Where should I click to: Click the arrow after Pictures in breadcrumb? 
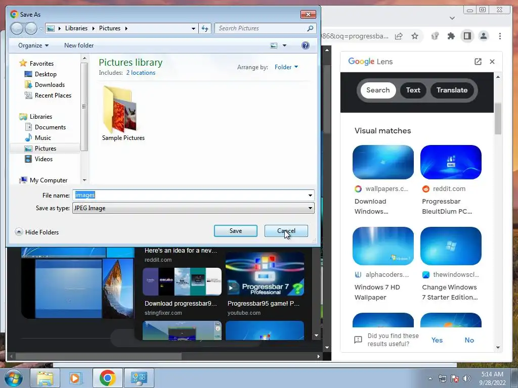click(x=126, y=28)
